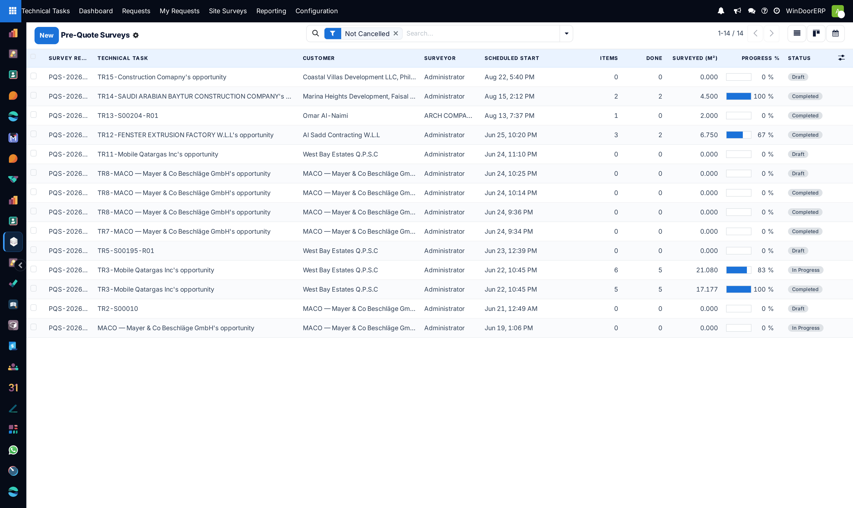Open the highlighted white cube sidebar app
This screenshot has width=853, height=508.
point(13,242)
